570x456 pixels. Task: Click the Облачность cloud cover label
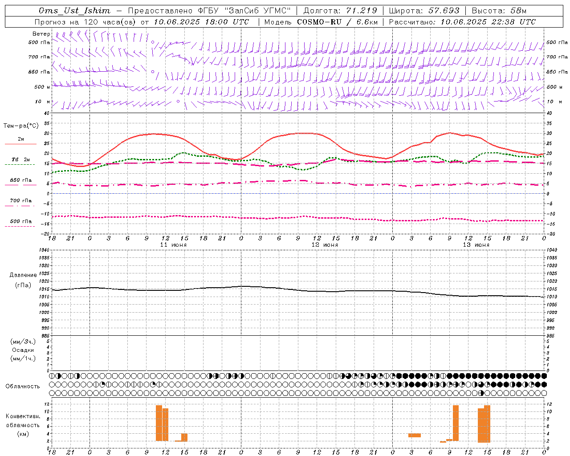[23, 387]
